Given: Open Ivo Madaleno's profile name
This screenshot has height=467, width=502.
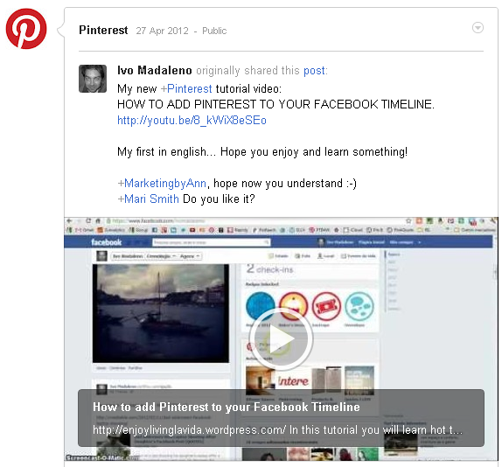Looking at the screenshot, I should (x=155, y=71).
